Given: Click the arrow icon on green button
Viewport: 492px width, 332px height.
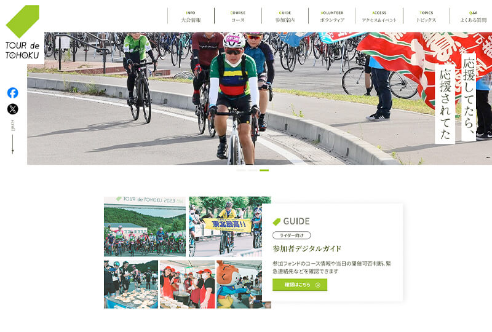Looking at the screenshot, I should pyautogui.click(x=317, y=285).
